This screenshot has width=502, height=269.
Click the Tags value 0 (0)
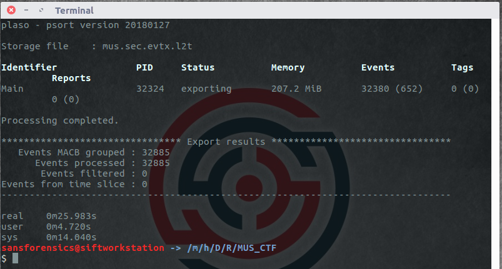click(x=465, y=89)
